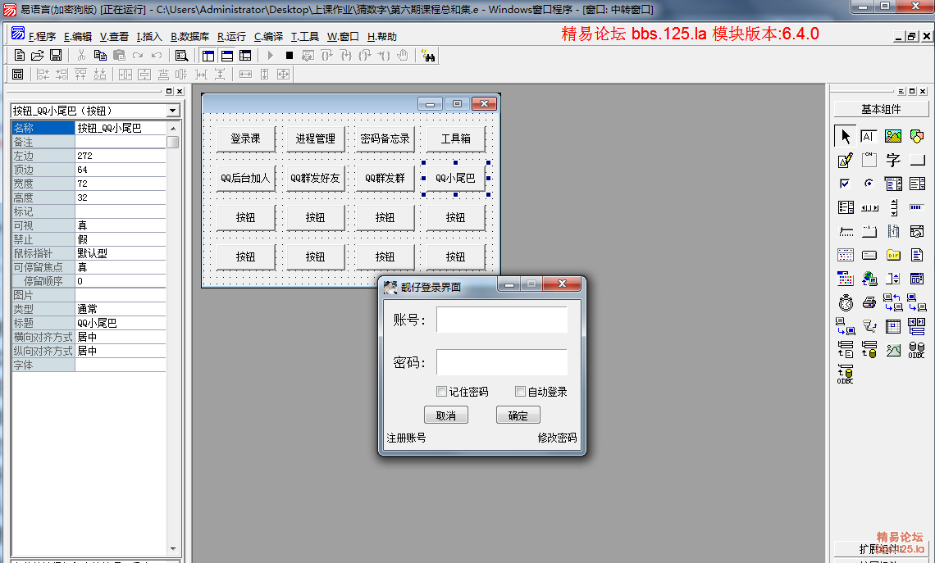Click the Open file folder icon

coord(38,55)
